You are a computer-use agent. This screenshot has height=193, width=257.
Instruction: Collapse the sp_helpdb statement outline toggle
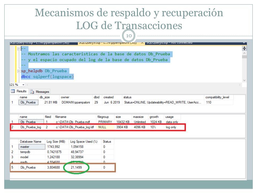click(19, 71)
